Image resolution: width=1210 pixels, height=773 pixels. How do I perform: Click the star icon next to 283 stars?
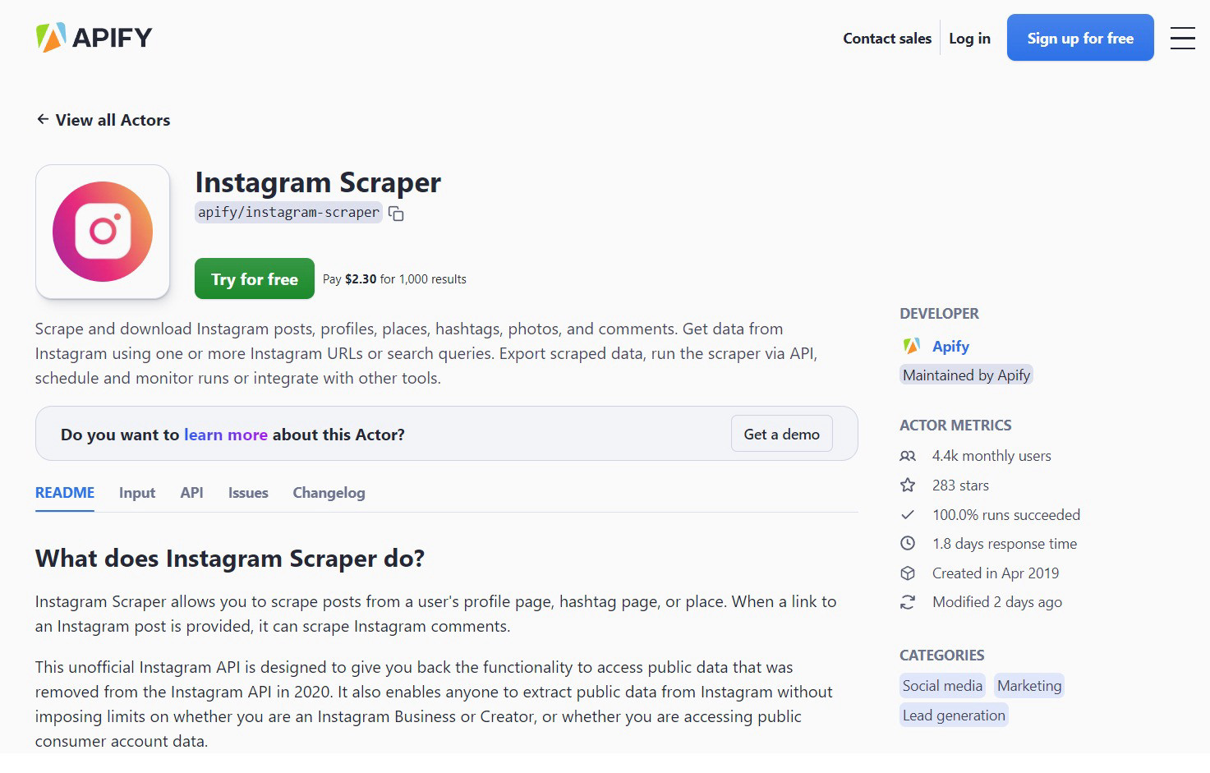pos(908,485)
